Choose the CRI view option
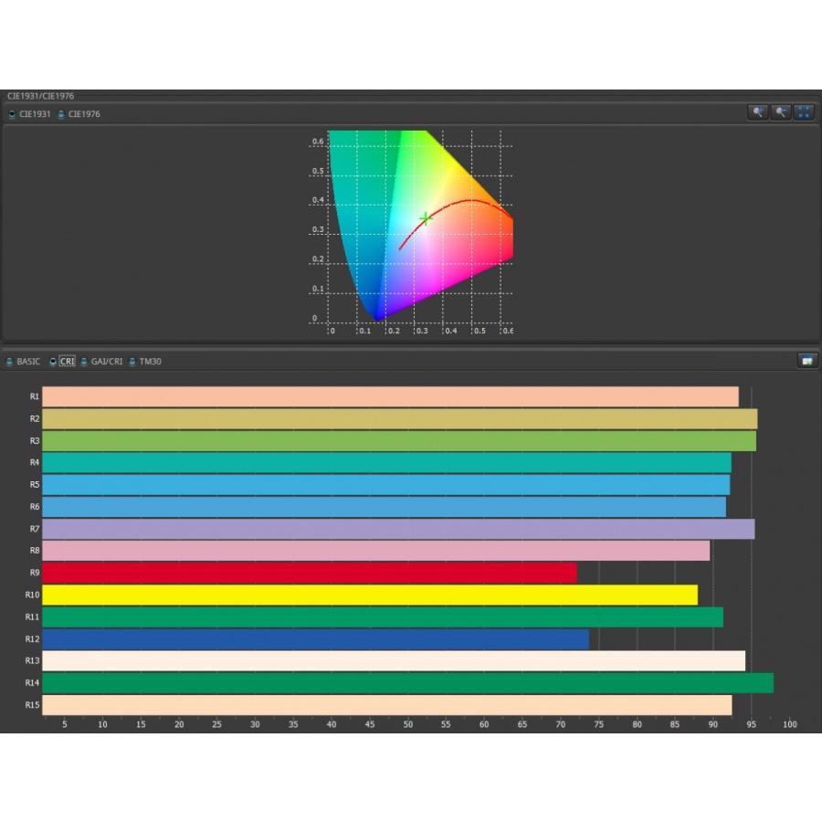The image size is (822, 822). (x=53, y=362)
